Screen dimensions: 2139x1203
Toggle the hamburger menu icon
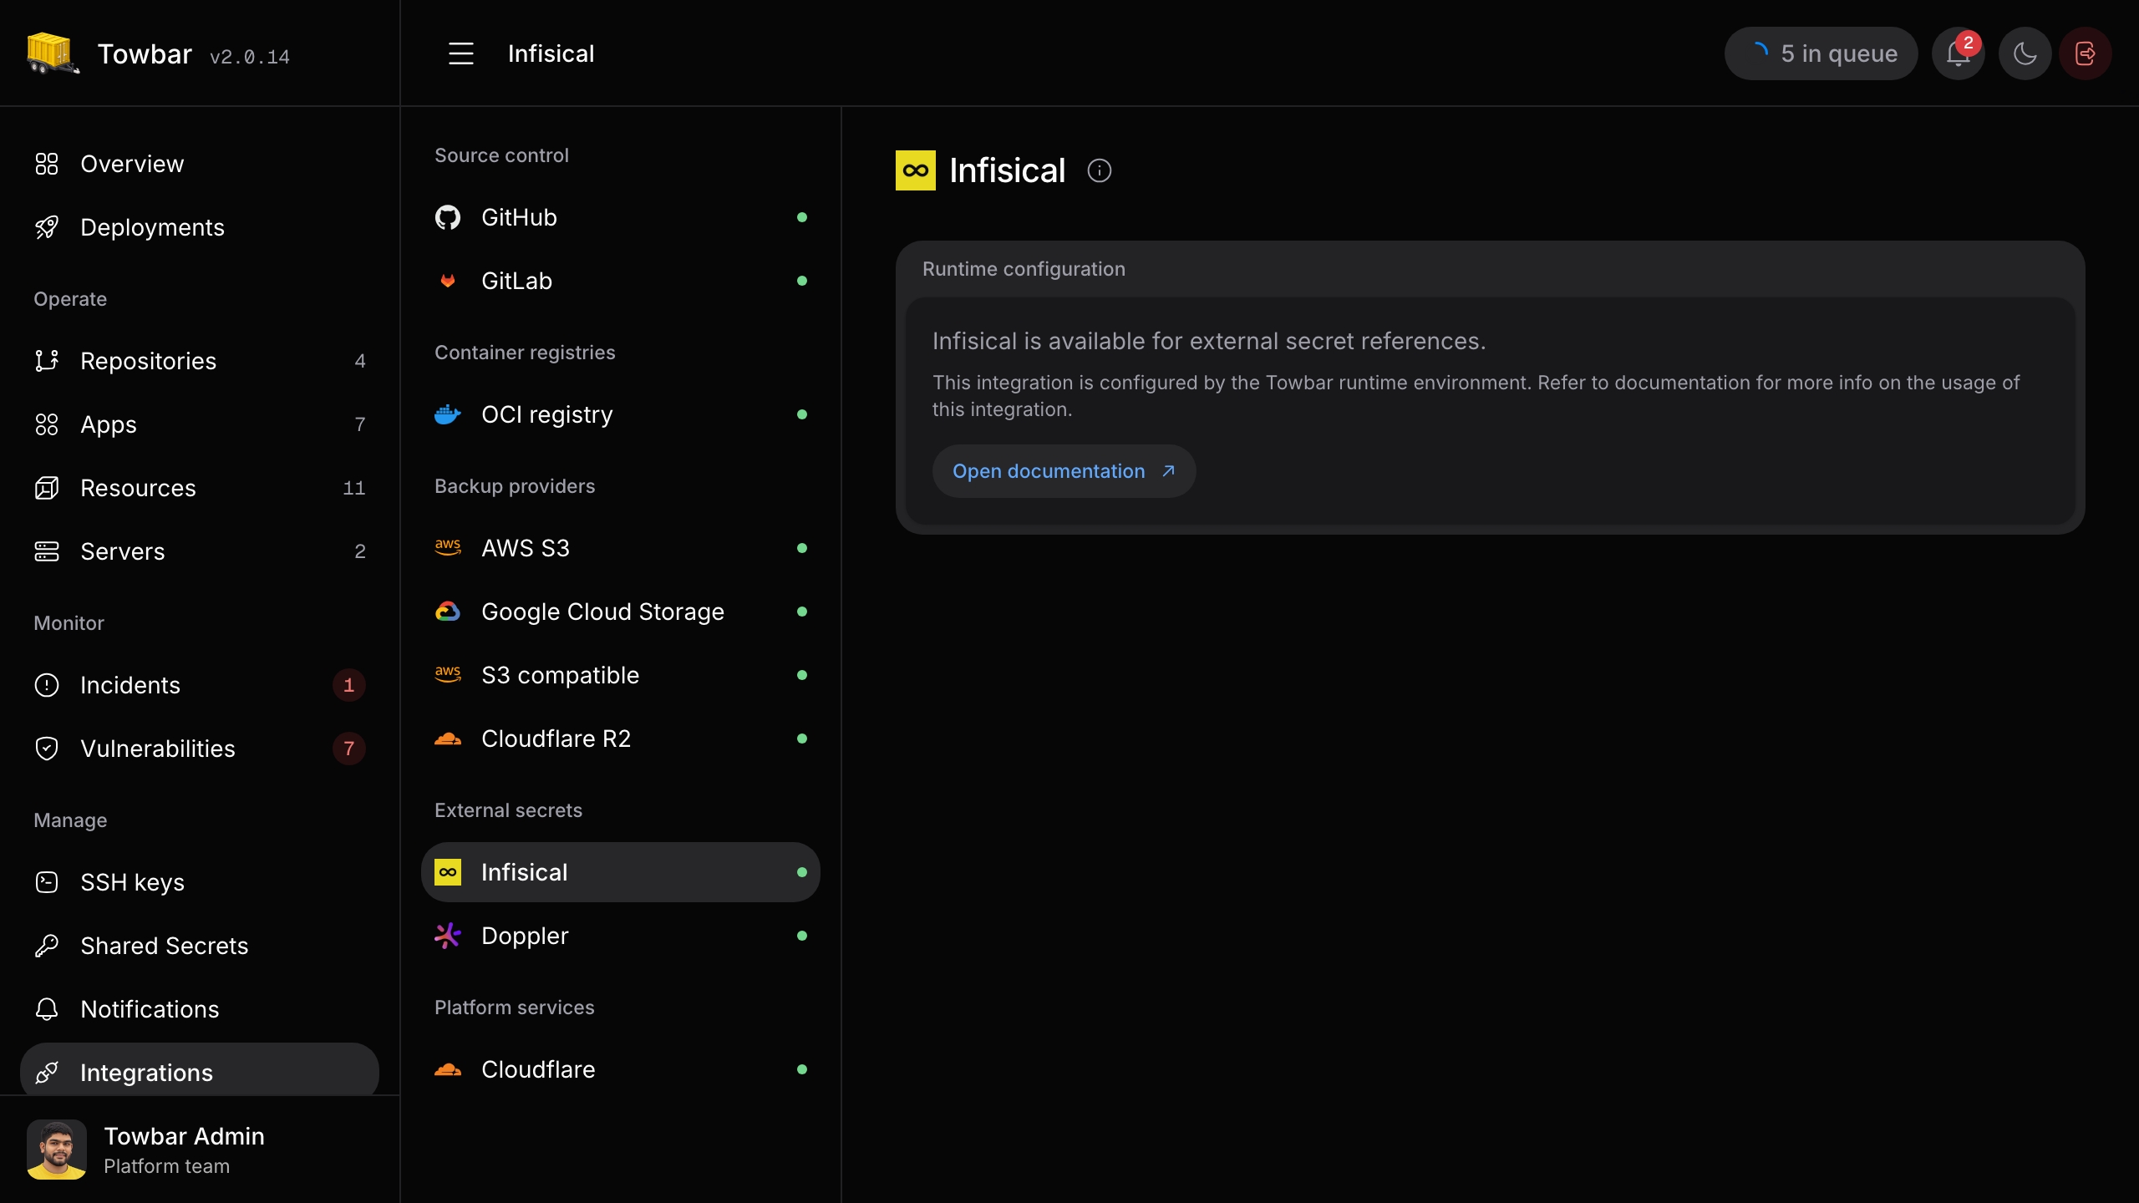click(461, 53)
